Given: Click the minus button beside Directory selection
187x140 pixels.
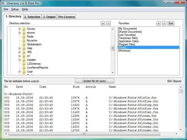Looking at the screenshot, I should [x=108, y=23].
